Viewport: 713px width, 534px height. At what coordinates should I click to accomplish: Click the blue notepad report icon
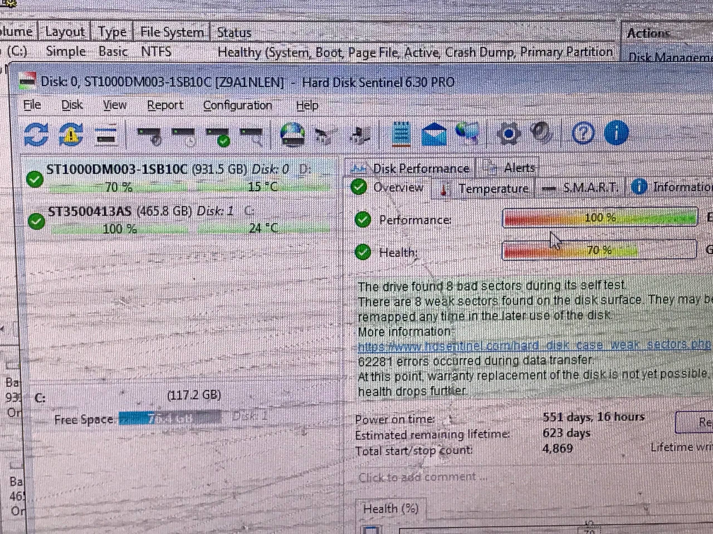click(x=401, y=134)
